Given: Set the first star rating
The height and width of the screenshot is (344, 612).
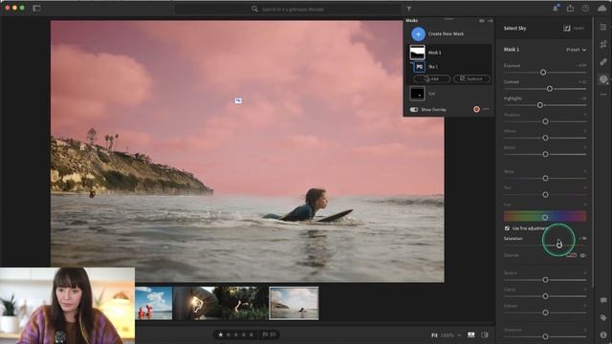Looking at the screenshot, I should (221, 334).
